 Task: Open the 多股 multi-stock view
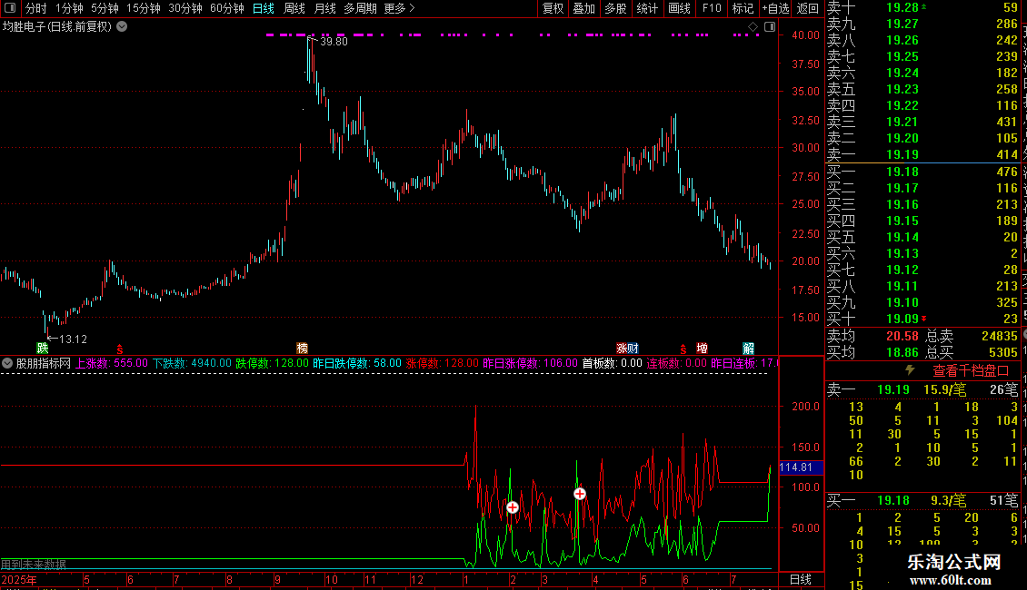pos(615,8)
